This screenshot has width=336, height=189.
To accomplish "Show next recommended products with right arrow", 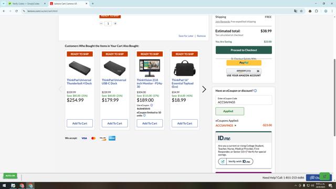I will click(204, 89).
